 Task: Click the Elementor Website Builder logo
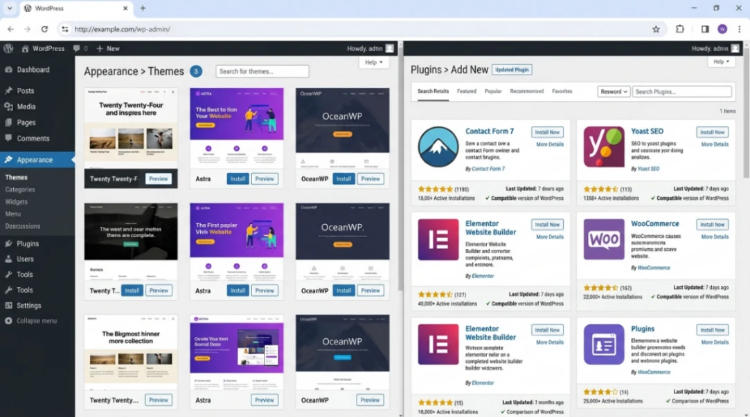(437, 240)
